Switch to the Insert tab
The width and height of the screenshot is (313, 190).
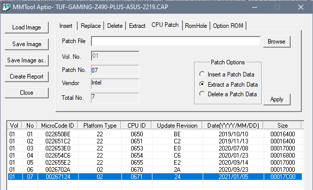click(x=66, y=26)
